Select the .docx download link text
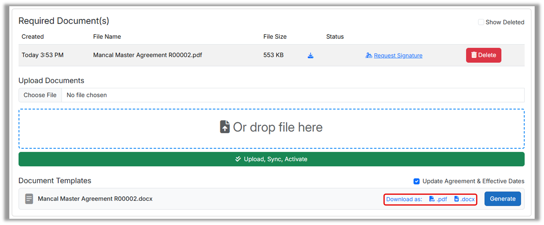The height and width of the screenshot is (225, 544). pyautogui.click(x=468, y=199)
